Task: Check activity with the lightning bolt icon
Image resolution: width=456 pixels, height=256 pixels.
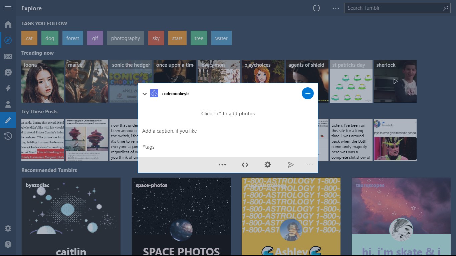Action: pos(8,88)
